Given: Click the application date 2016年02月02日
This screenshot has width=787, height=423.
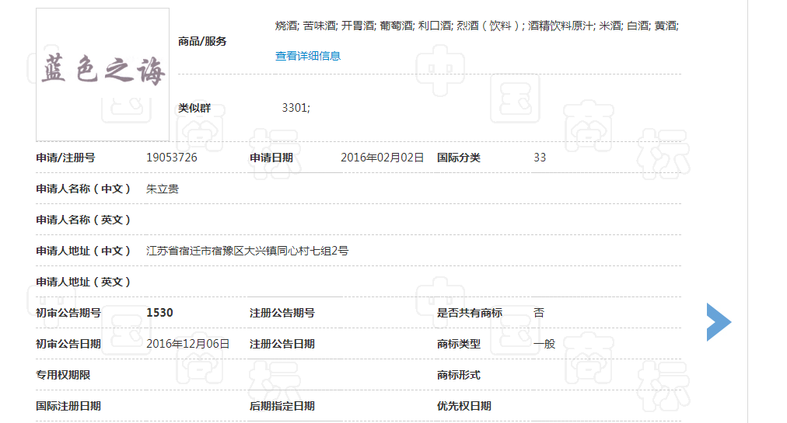Looking at the screenshot, I should (382, 158).
